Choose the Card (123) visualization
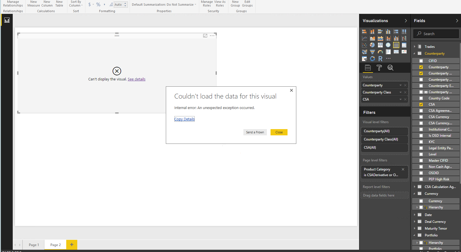This screenshot has width=461, height=252. 396,52
